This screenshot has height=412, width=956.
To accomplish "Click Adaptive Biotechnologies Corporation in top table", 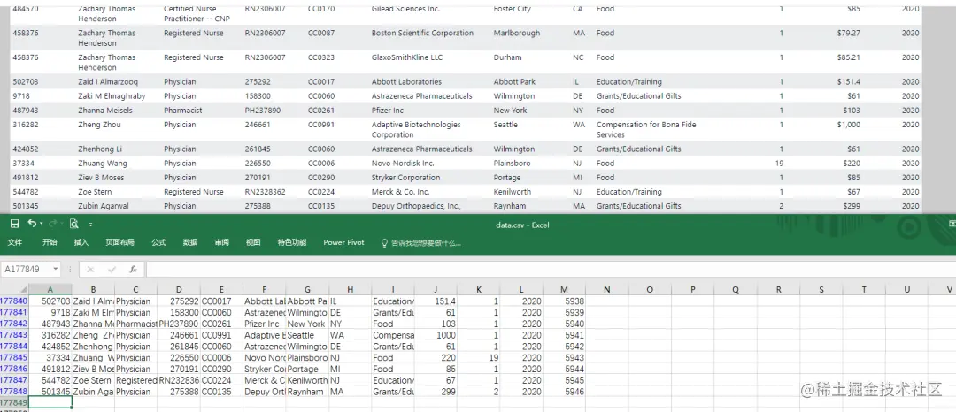I will tap(416, 130).
